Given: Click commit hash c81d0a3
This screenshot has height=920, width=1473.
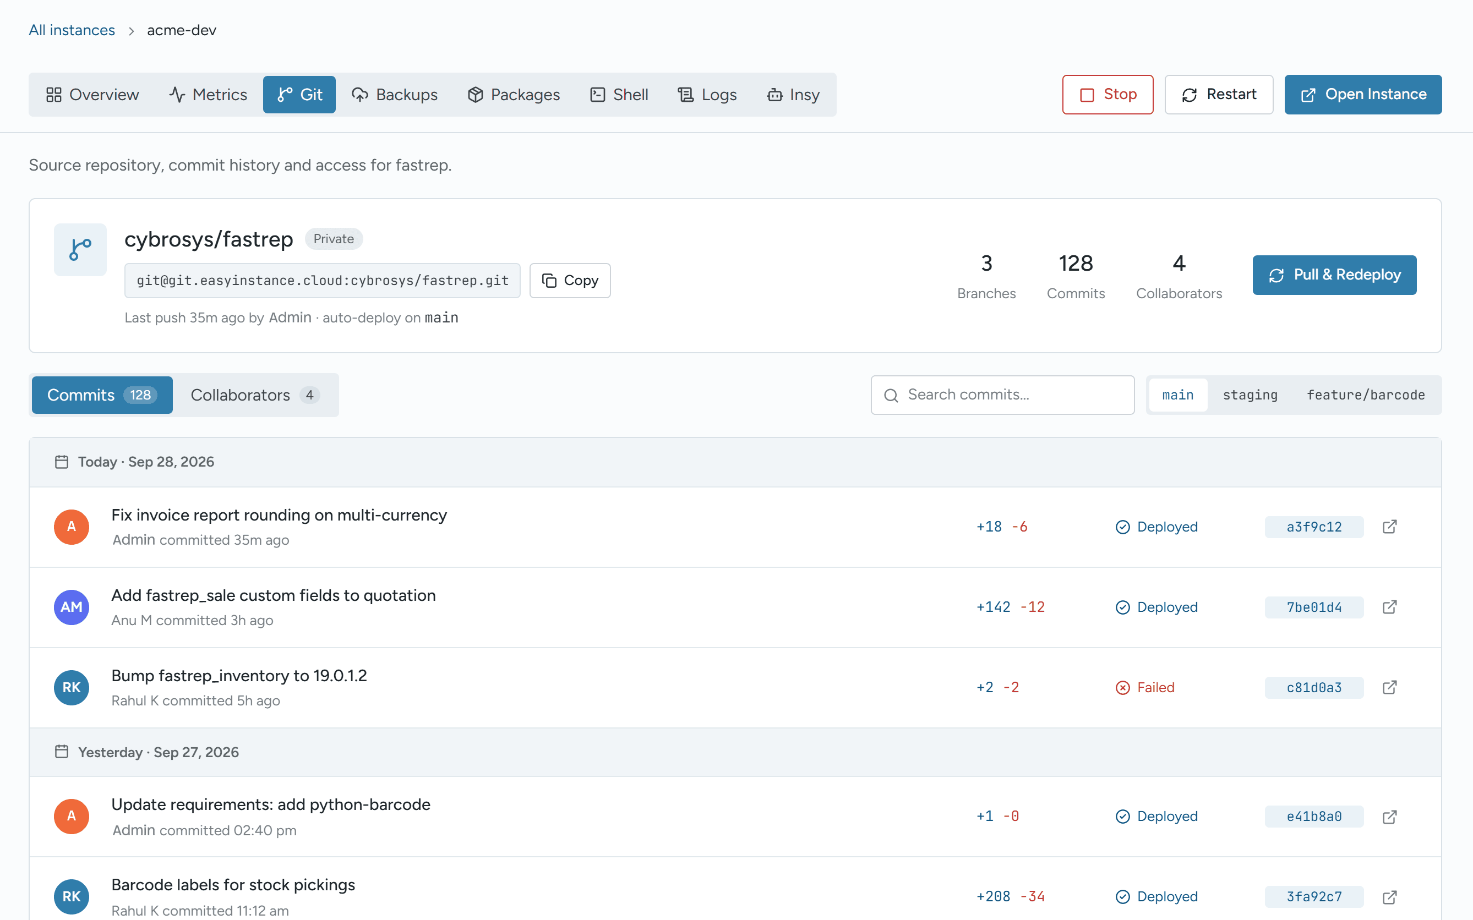Looking at the screenshot, I should [x=1314, y=688].
